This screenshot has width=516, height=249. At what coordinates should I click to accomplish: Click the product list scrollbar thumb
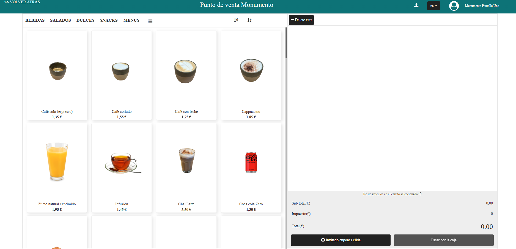[286, 43]
